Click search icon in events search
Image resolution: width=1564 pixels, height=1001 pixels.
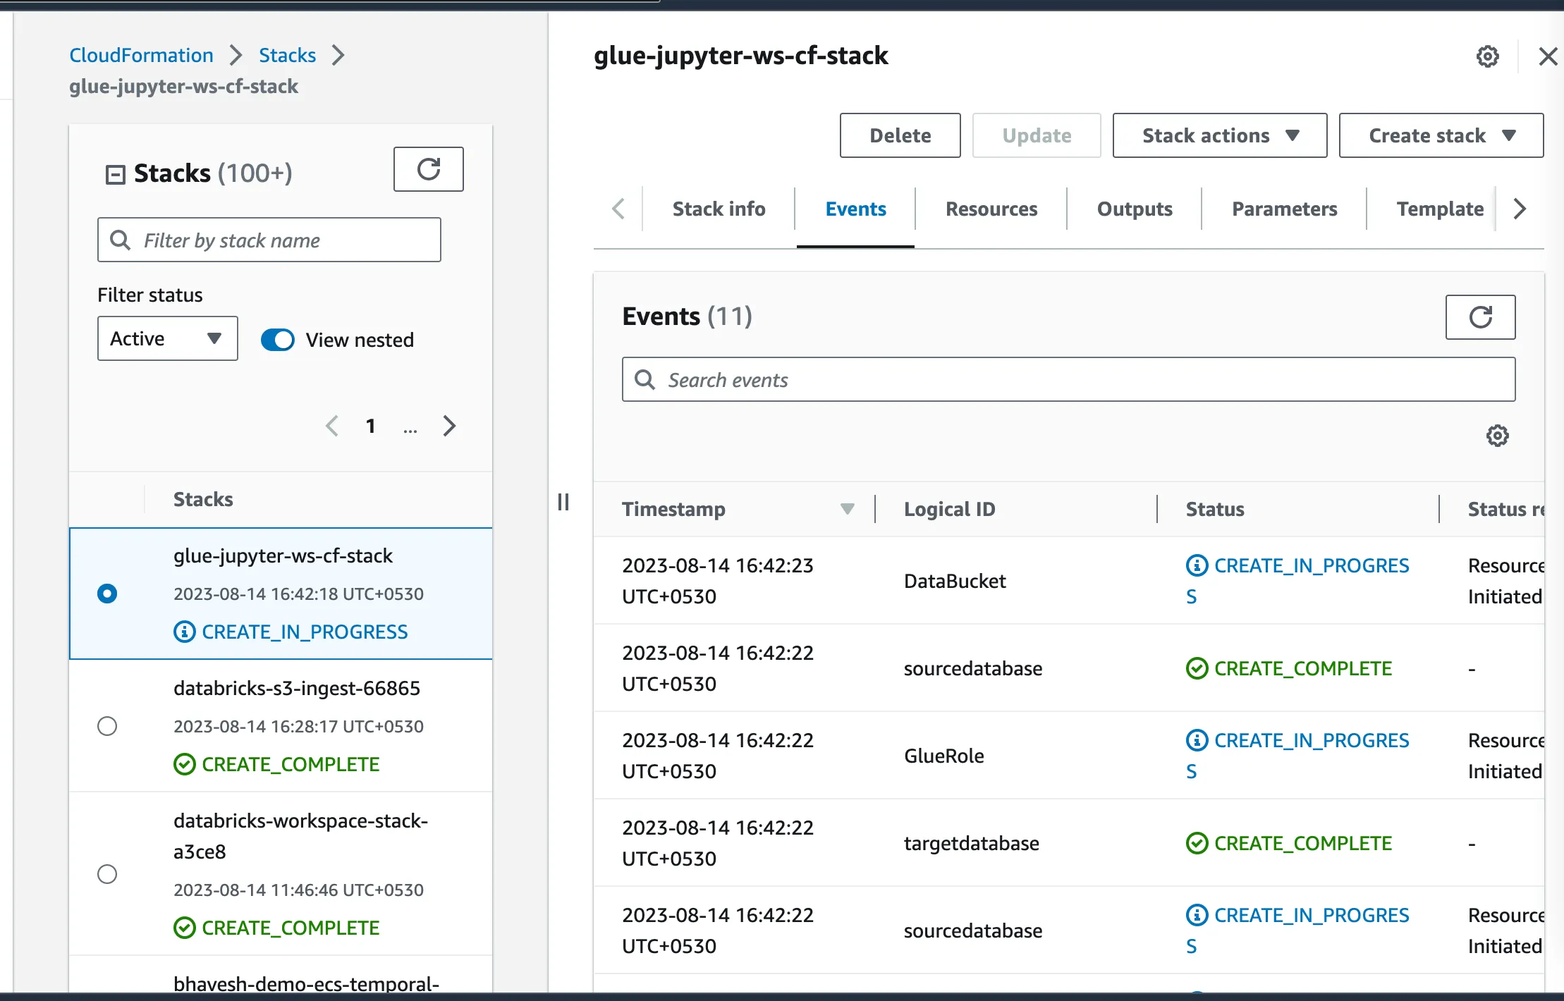pos(644,379)
